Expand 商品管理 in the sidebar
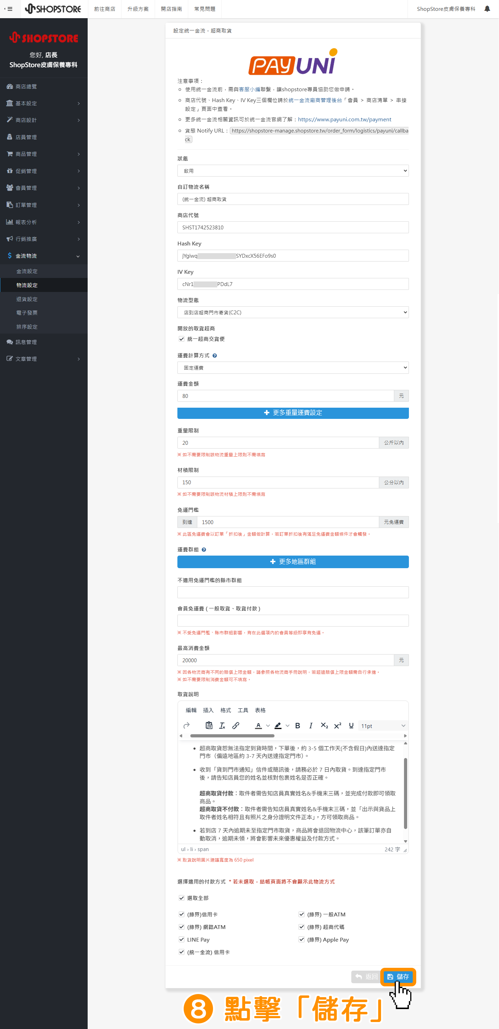Screen dimensions: 499x1029 pos(44,154)
